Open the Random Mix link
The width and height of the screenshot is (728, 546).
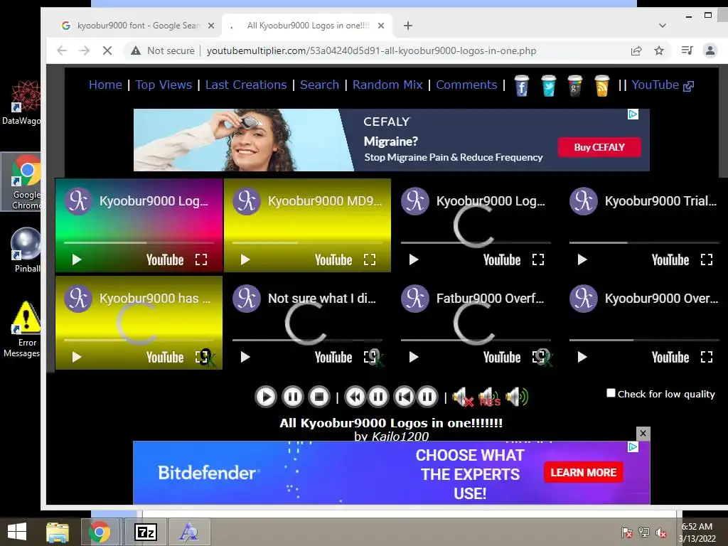pyautogui.click(x=387, y=85)
